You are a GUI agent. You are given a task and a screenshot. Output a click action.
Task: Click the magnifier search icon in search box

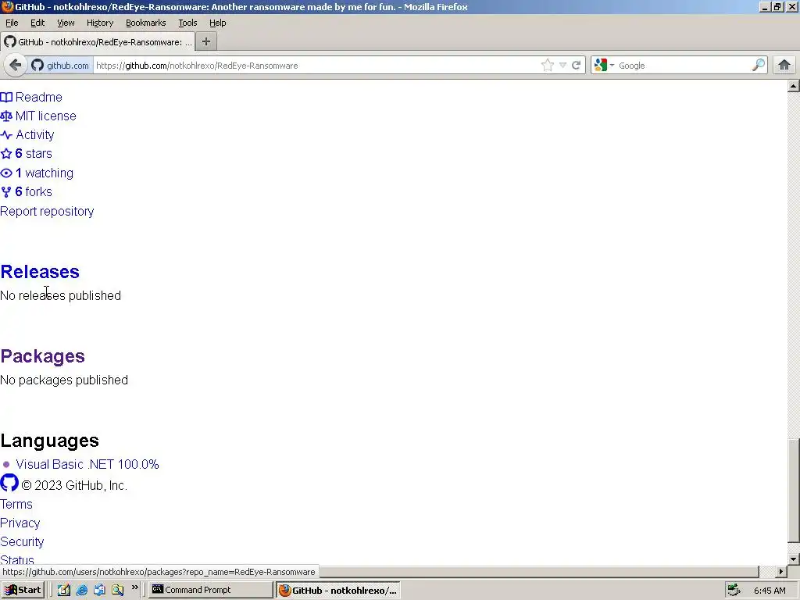click(x=758, y=66)
